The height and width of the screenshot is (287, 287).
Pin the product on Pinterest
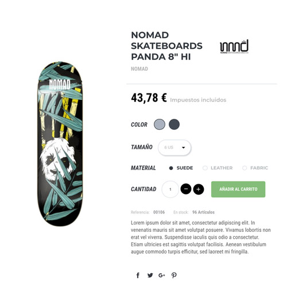[x=174, y=276]
